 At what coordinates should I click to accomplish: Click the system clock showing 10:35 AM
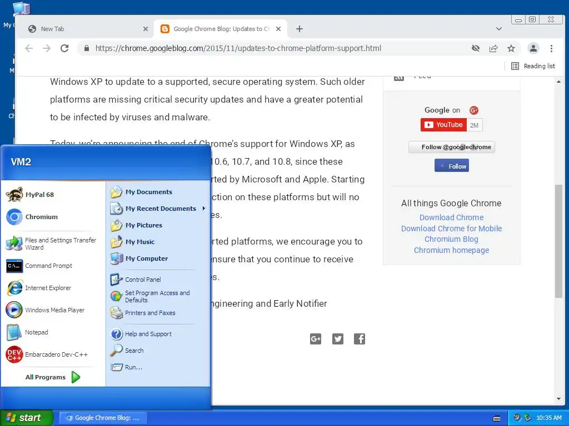[548, 418]
